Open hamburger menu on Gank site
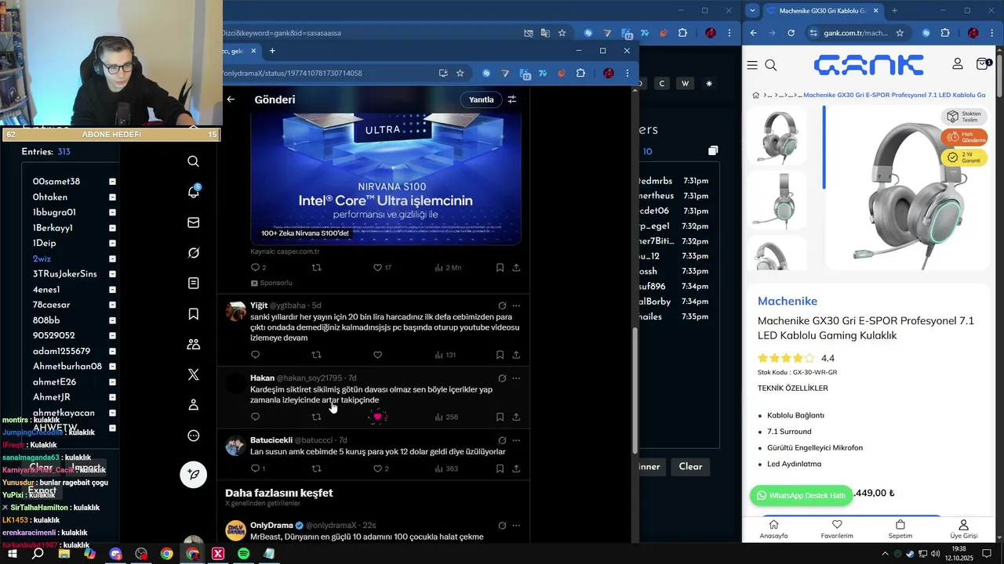Screen dimensions: 1004x564 [x=752, y=65]
